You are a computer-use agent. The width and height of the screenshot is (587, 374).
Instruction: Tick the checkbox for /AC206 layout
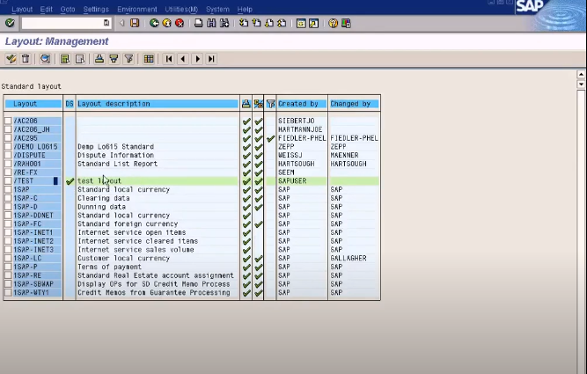pos(8,121)
